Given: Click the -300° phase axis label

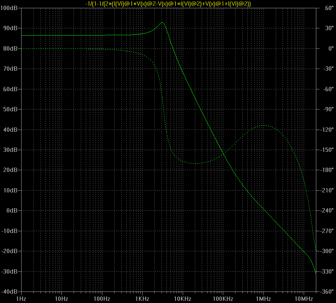Looking at the screenshot, I should (x=327, y=251).
